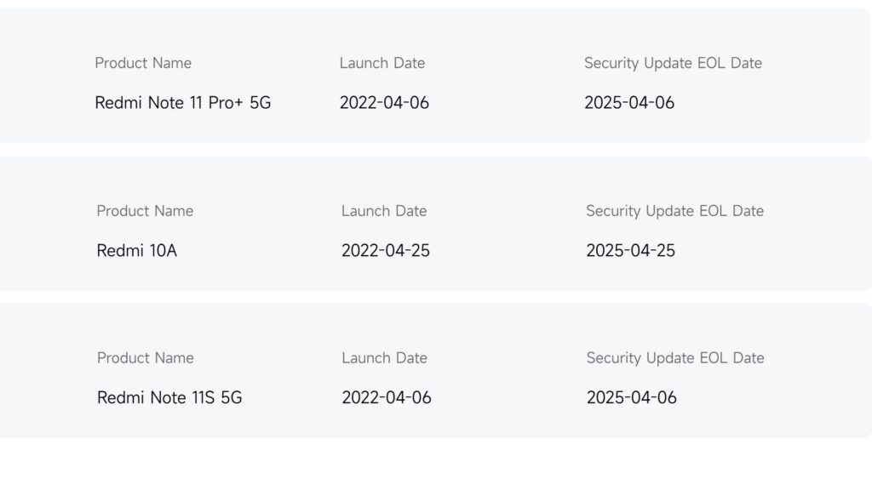Select the Redmi Note 11 Pro+ 5G name

pos(182,103)
